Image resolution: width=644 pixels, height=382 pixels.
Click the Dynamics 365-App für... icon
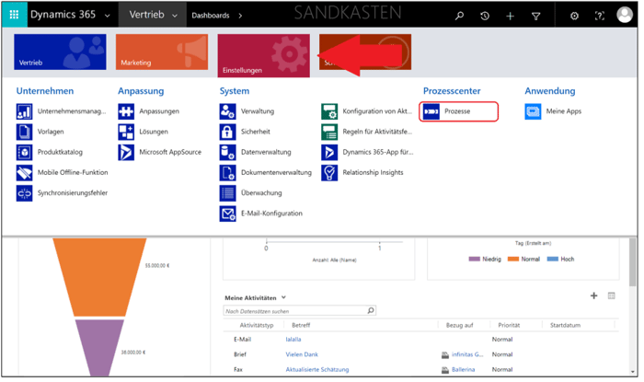329,153
